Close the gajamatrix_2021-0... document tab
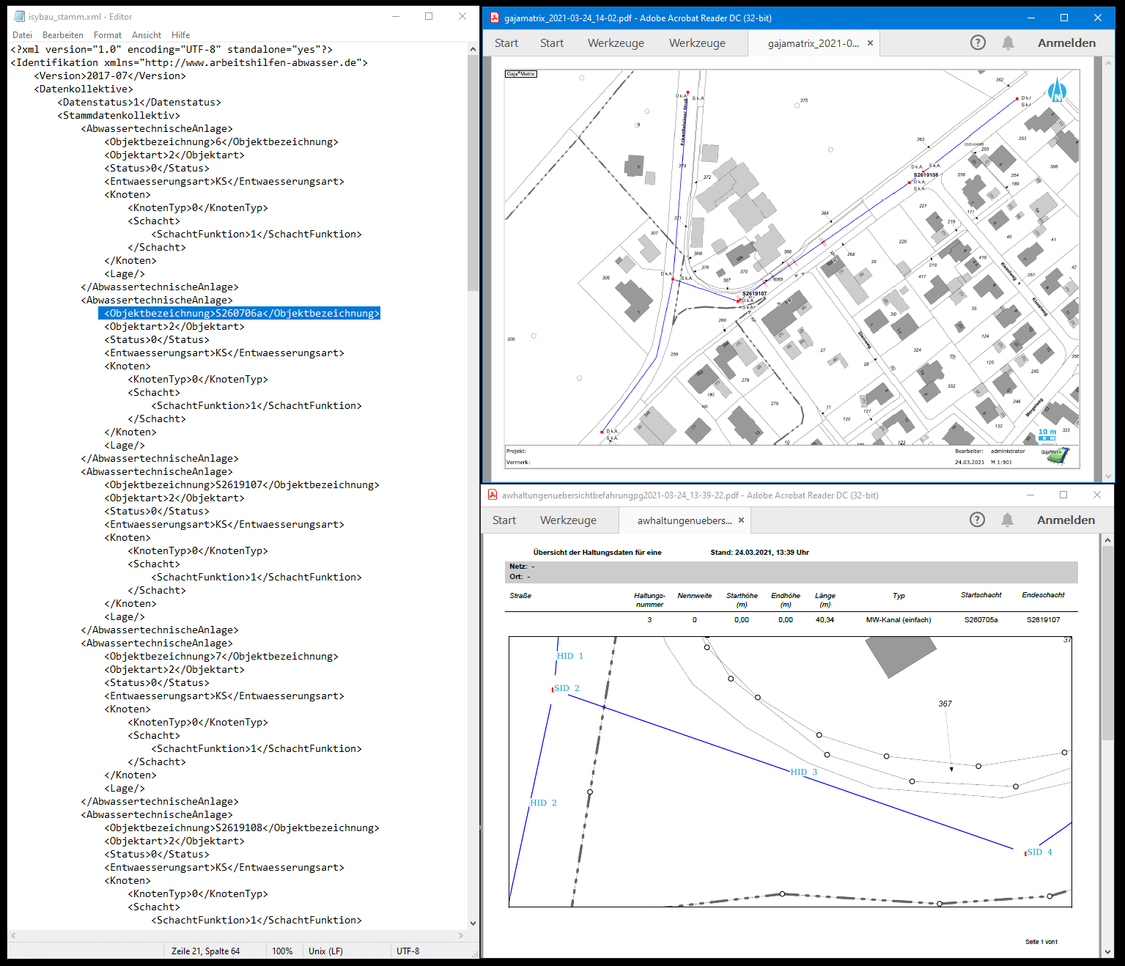 click(870, 43)
